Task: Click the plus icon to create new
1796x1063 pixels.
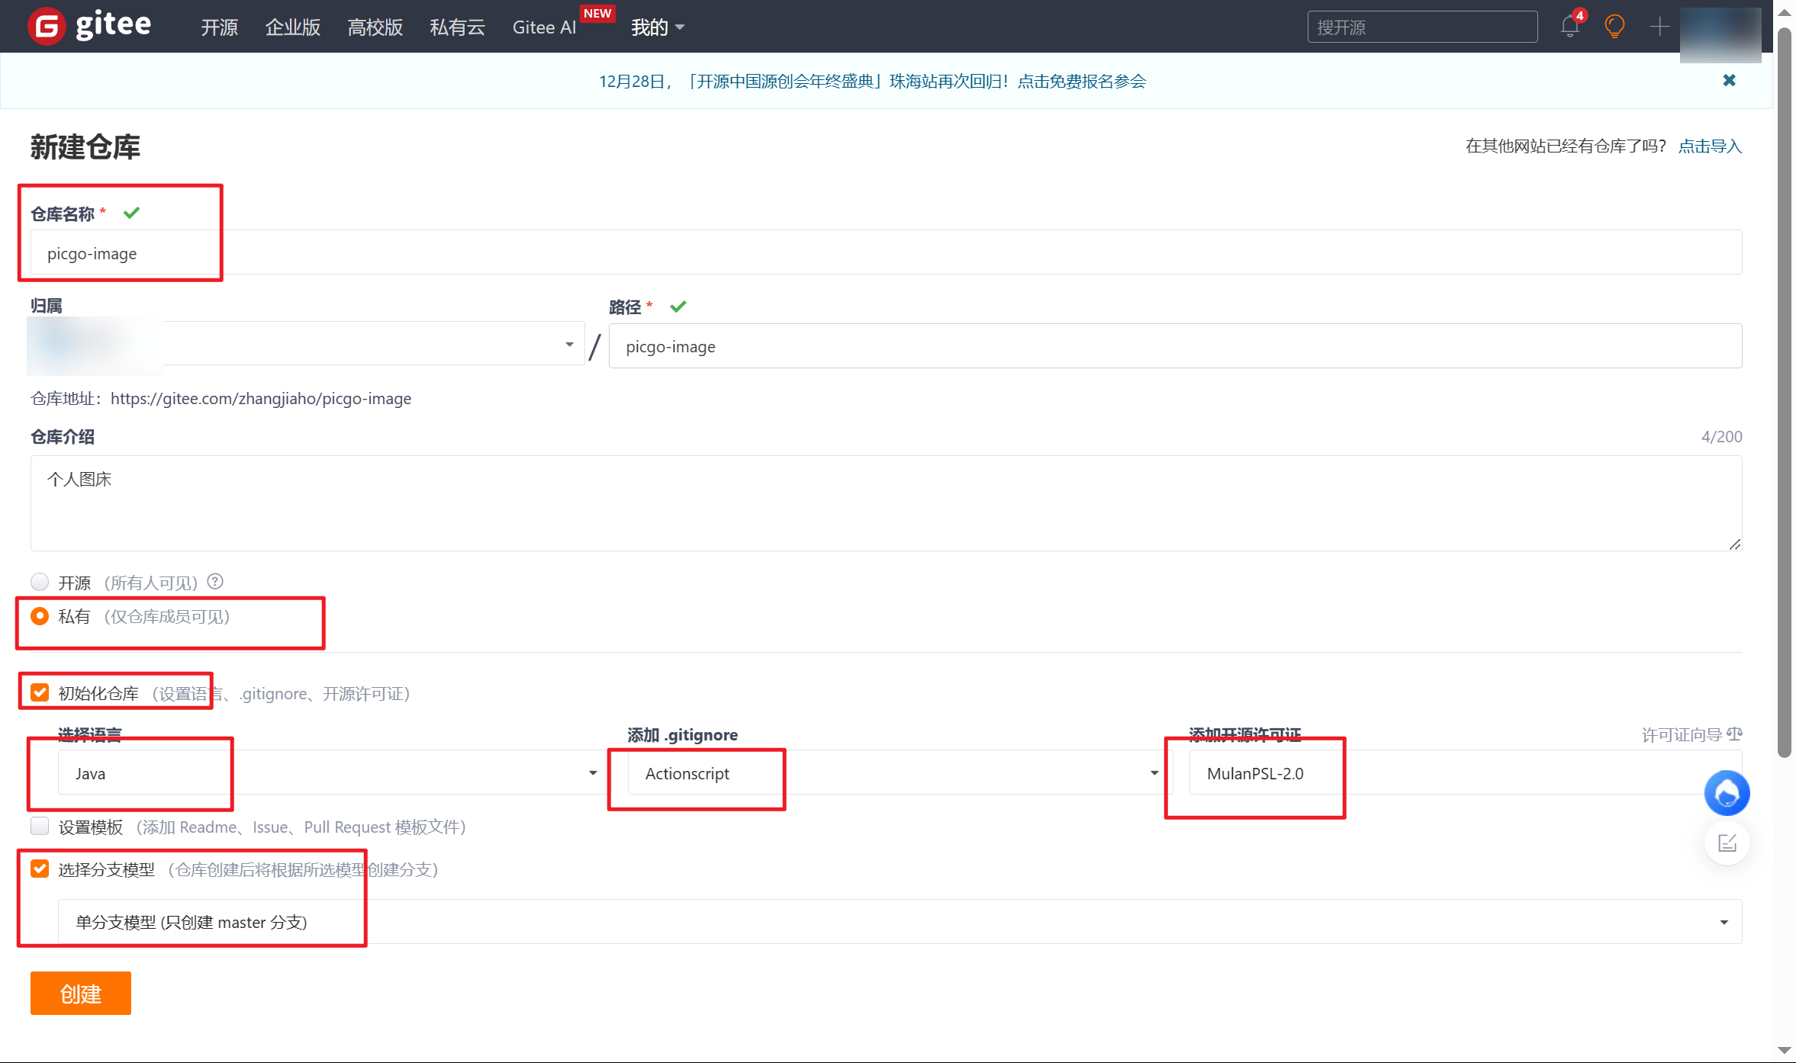Action: [x=1659, y=27]
